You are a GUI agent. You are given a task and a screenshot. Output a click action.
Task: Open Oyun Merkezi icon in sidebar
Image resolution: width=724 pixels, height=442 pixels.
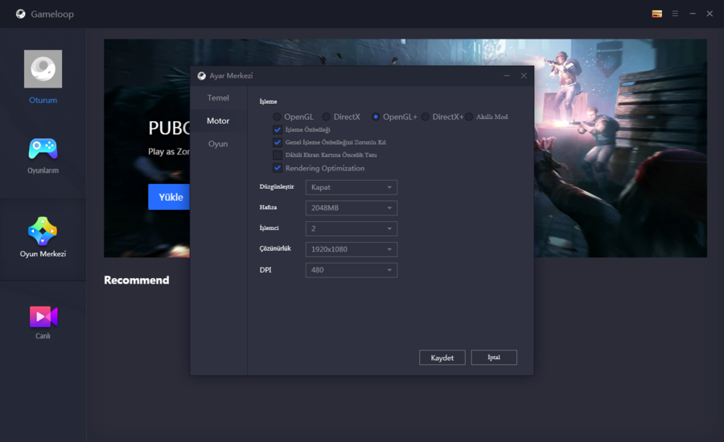click(x=43, y=231)
